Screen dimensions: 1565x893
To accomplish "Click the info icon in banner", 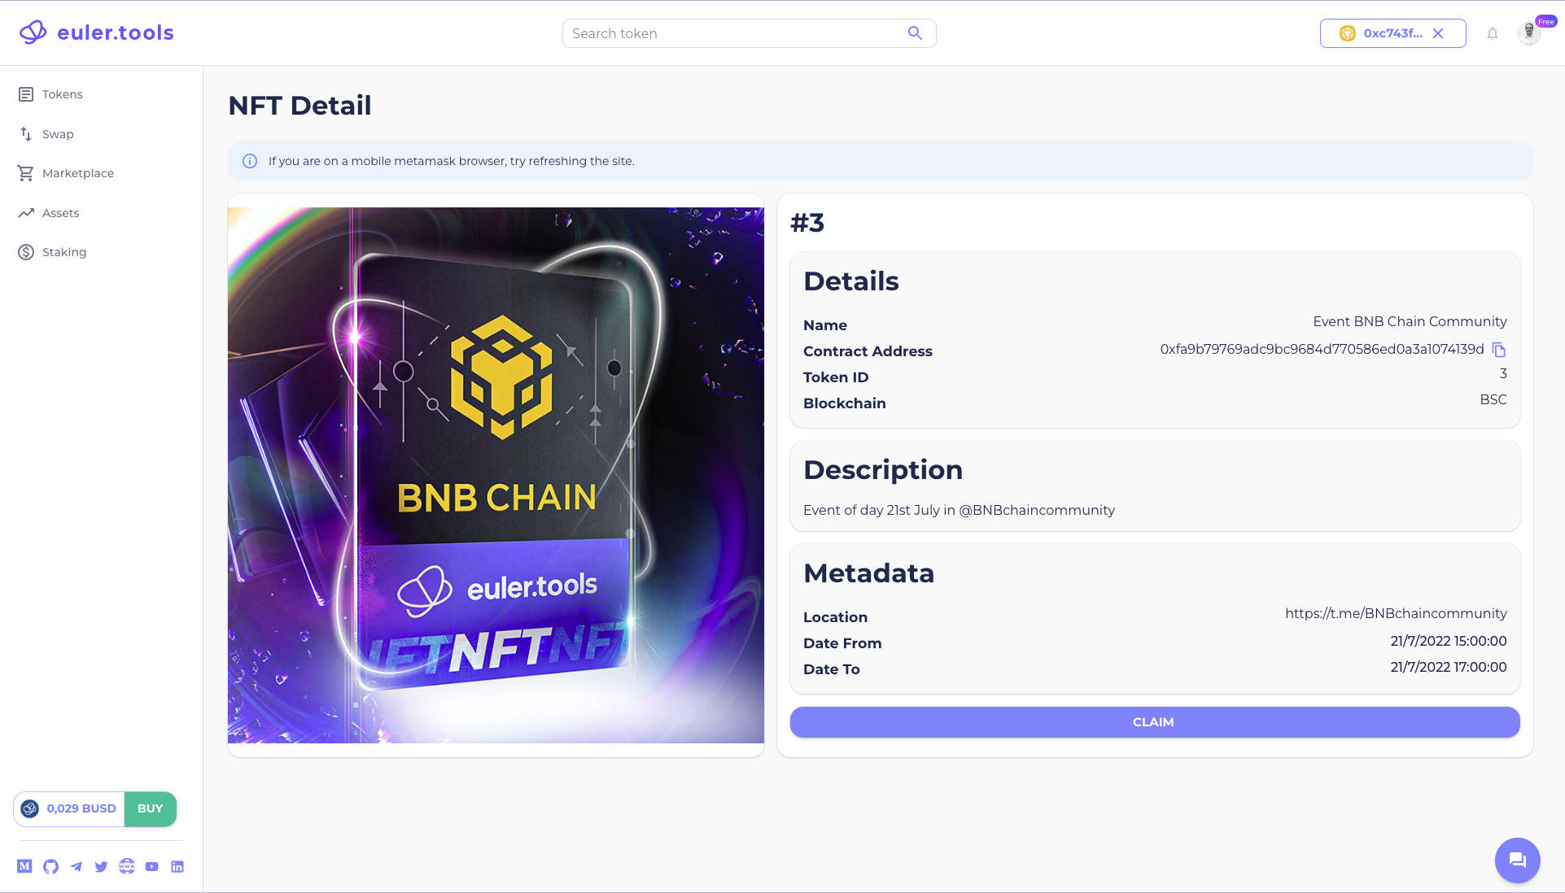I will 250,161.
